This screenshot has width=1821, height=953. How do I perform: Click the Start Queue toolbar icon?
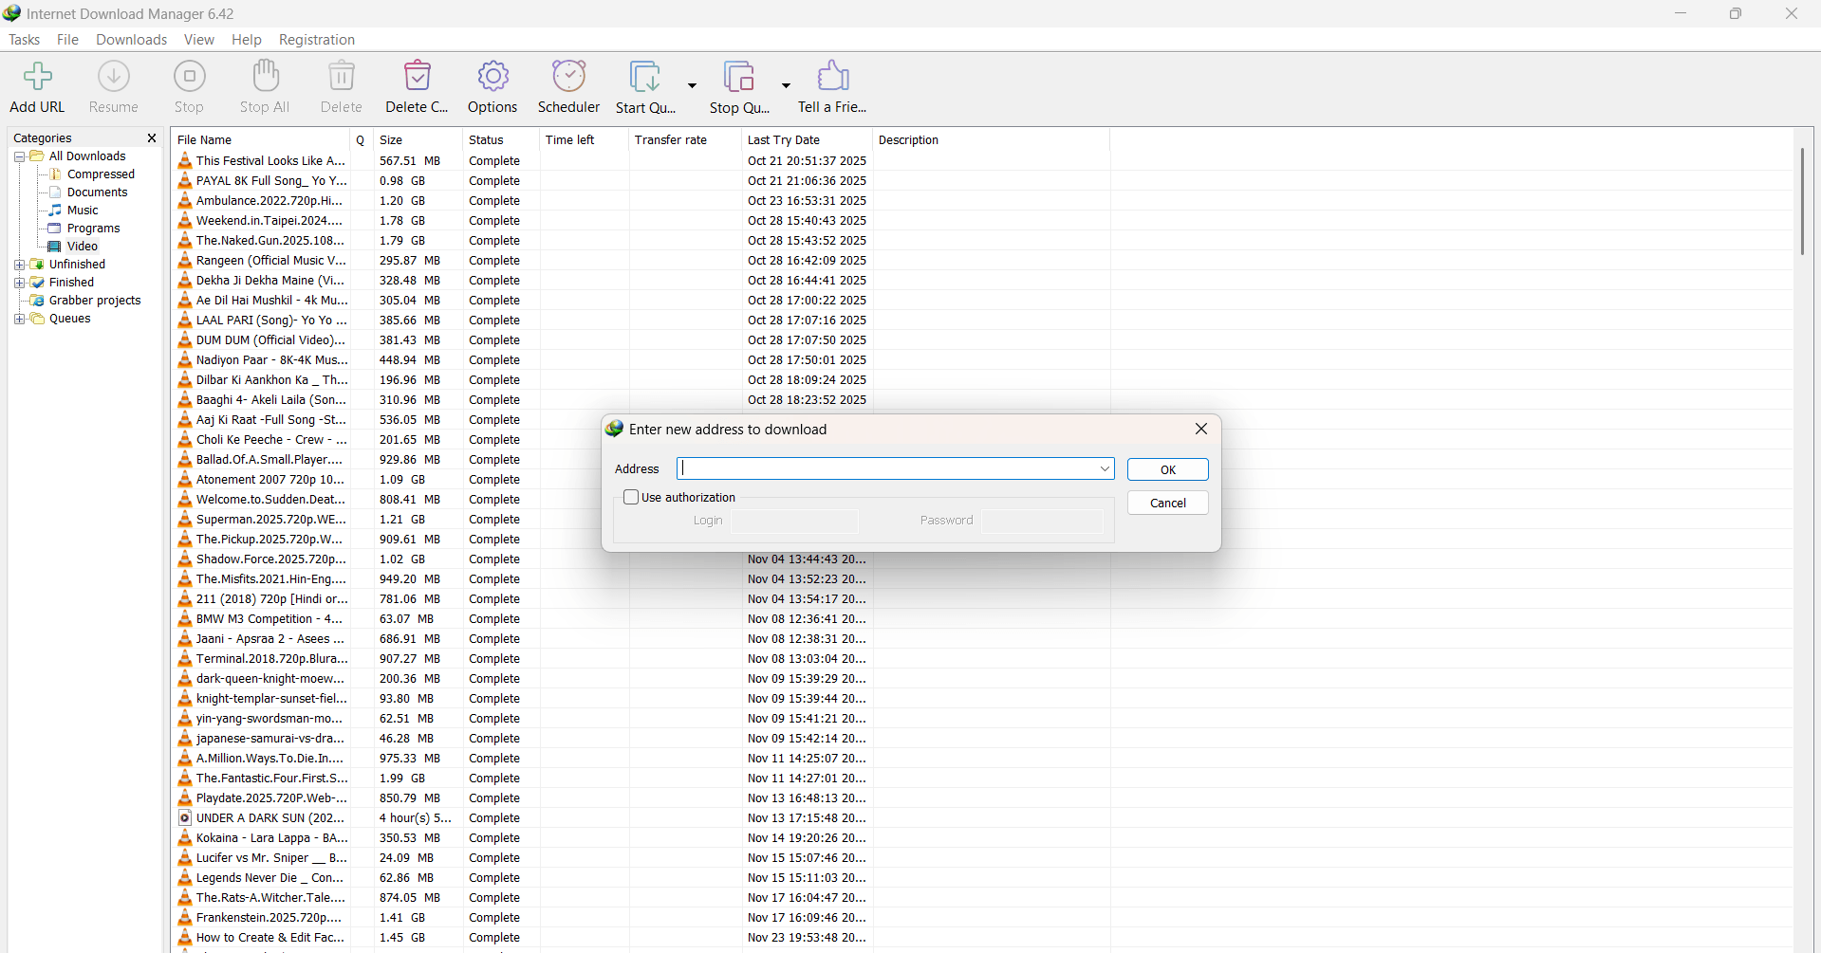[644, 77]
